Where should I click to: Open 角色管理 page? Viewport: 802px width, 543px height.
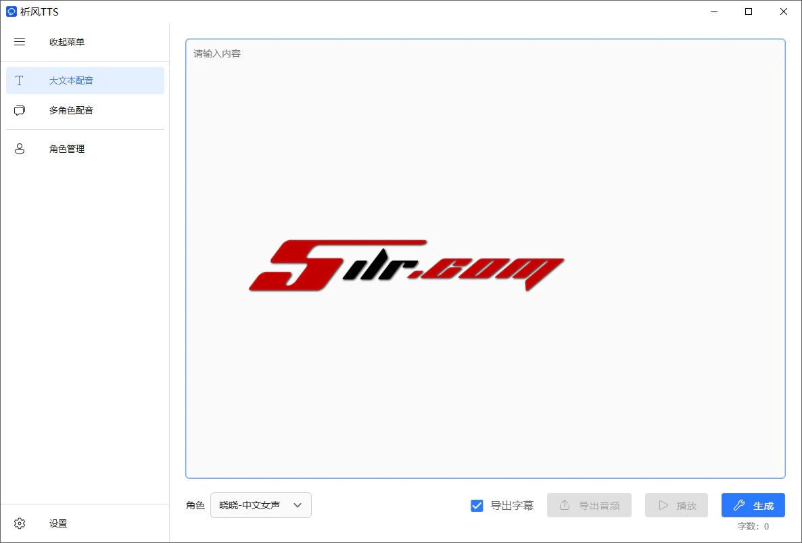pyautogui.click(x=85, y=149)
